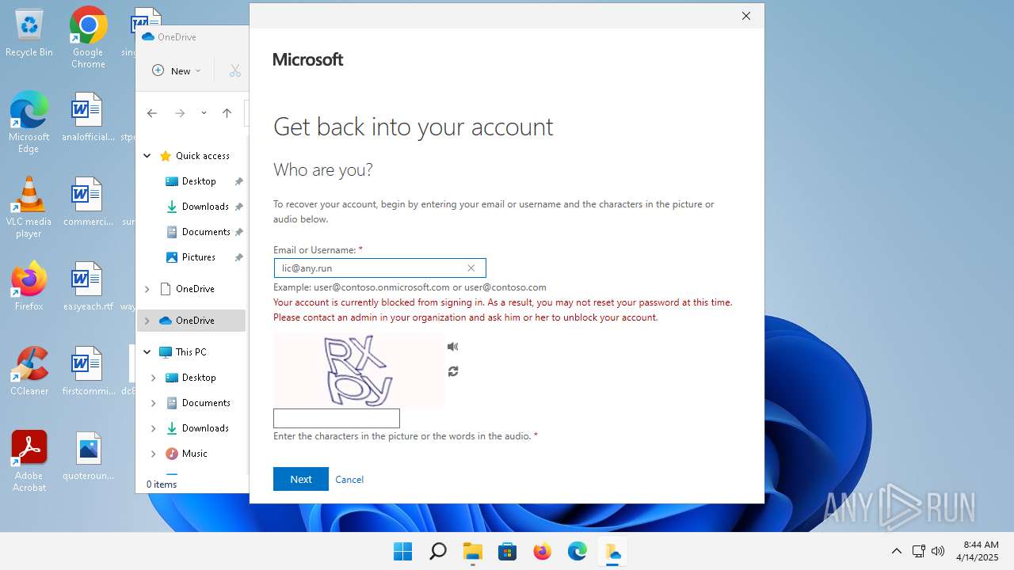This screenshot has width=1014, height=570.
Task: Click the captcha characters input box
Action: click(337, 418)
